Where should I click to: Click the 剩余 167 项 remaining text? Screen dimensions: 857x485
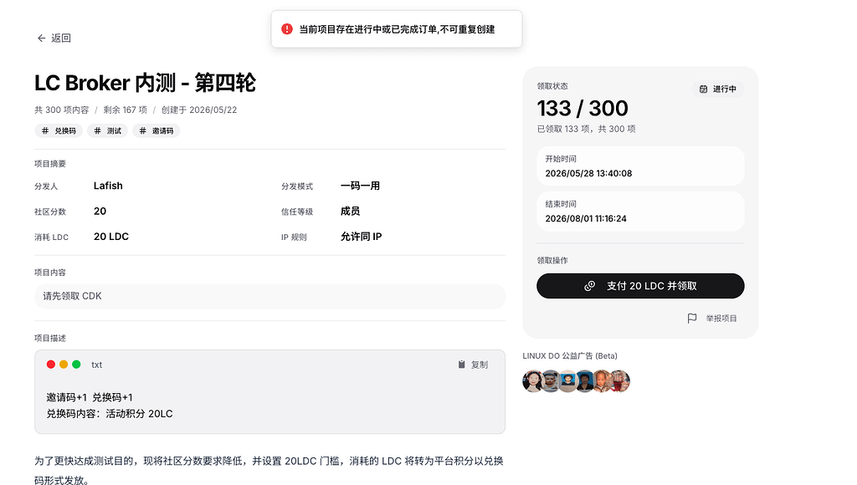point(126,110)
